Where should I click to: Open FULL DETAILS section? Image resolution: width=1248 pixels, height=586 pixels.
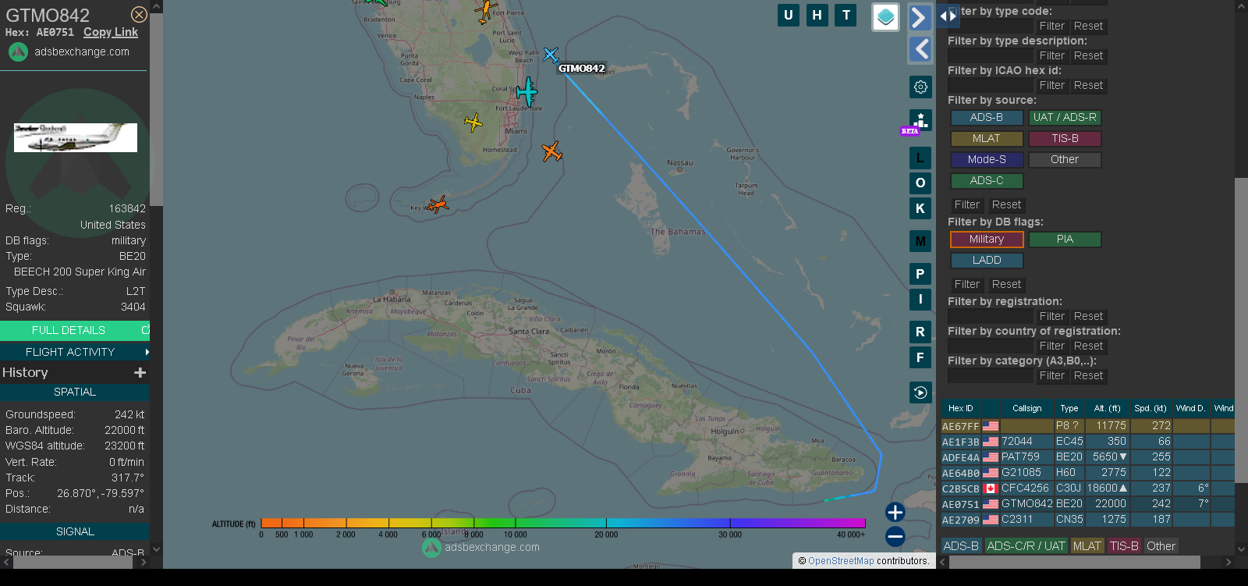pos(74,330)
